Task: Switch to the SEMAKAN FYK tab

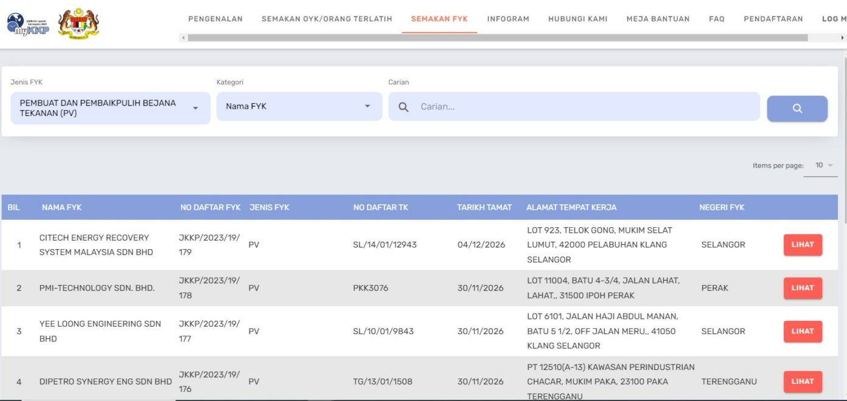Action: [x=440, y=19]
